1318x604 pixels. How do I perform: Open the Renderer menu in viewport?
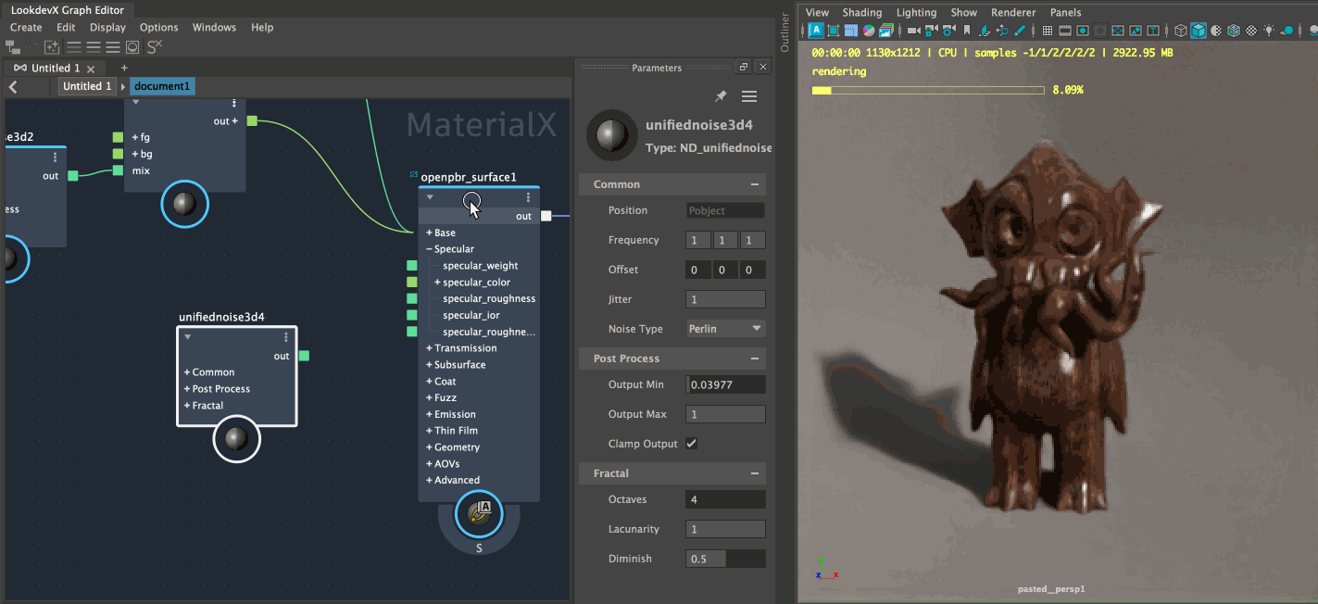1013,12
